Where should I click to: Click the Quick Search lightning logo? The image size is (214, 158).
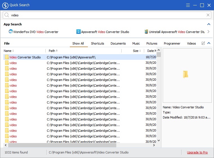[5, 5]
